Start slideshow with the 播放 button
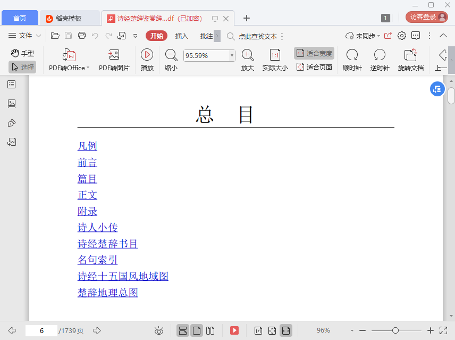The width and height of the screenshot is (455, 340). click(x=147, y=55)
